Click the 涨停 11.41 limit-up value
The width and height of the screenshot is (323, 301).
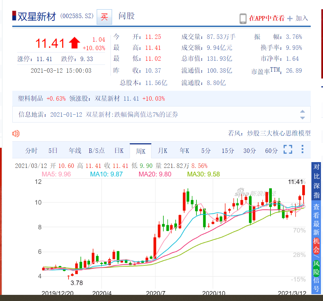(44, 59)
